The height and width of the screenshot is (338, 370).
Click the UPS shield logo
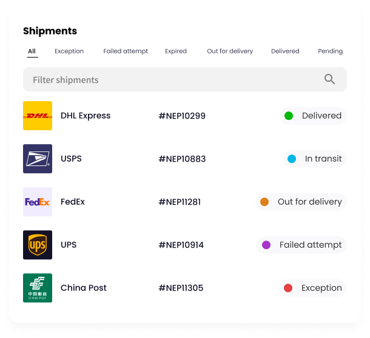(38, 245)
